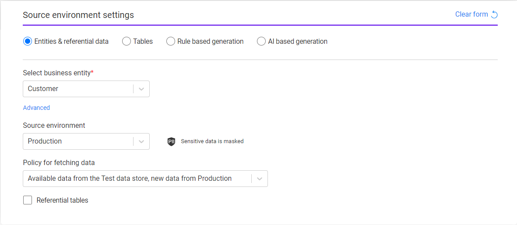Expand the Policy for fetching data dropdown

(x=136, y=179)
